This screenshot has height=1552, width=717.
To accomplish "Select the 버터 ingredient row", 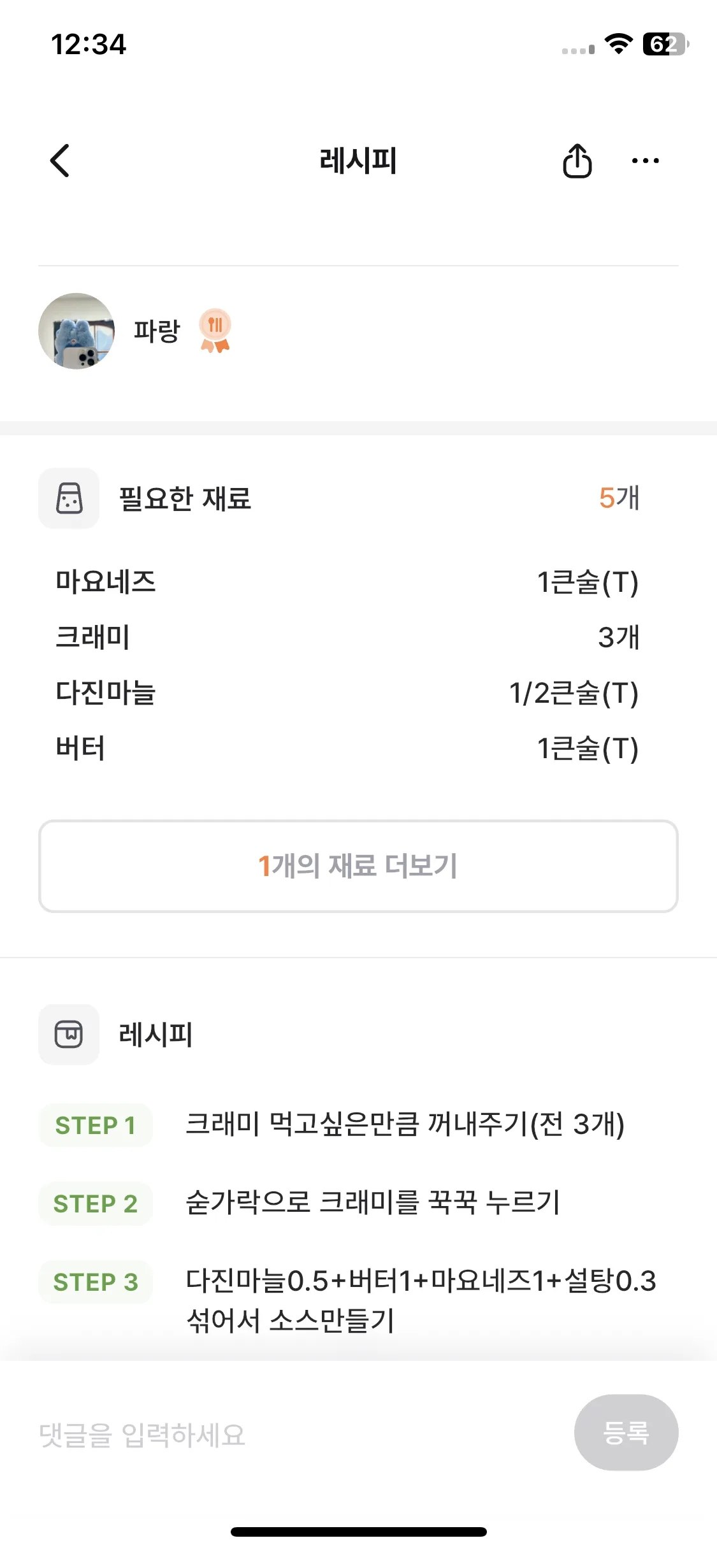I will click(x=347, y=748).
